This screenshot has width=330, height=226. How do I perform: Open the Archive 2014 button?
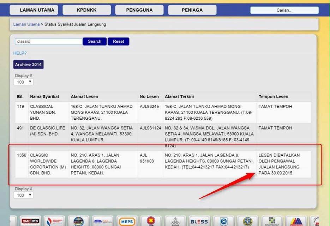pyautogui.click(x=29, y=65)
